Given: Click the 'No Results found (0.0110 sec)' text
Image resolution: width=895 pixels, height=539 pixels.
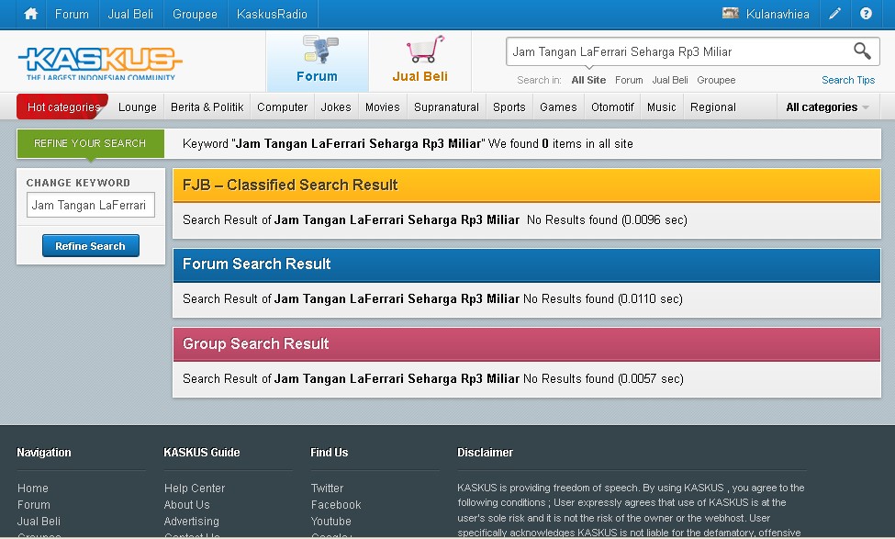Looking at the screenshot, I should 603,298.
